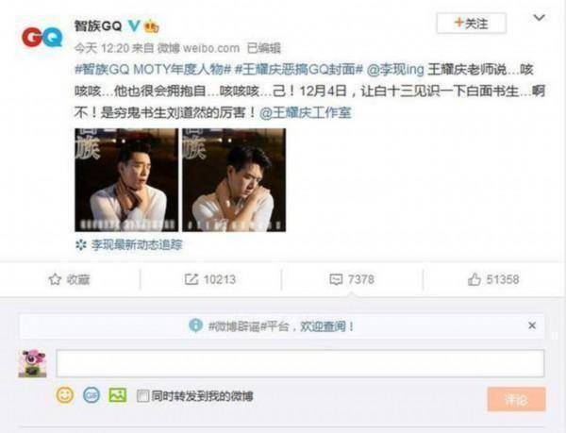Click the membership crown badge

[x=152, y=26]
